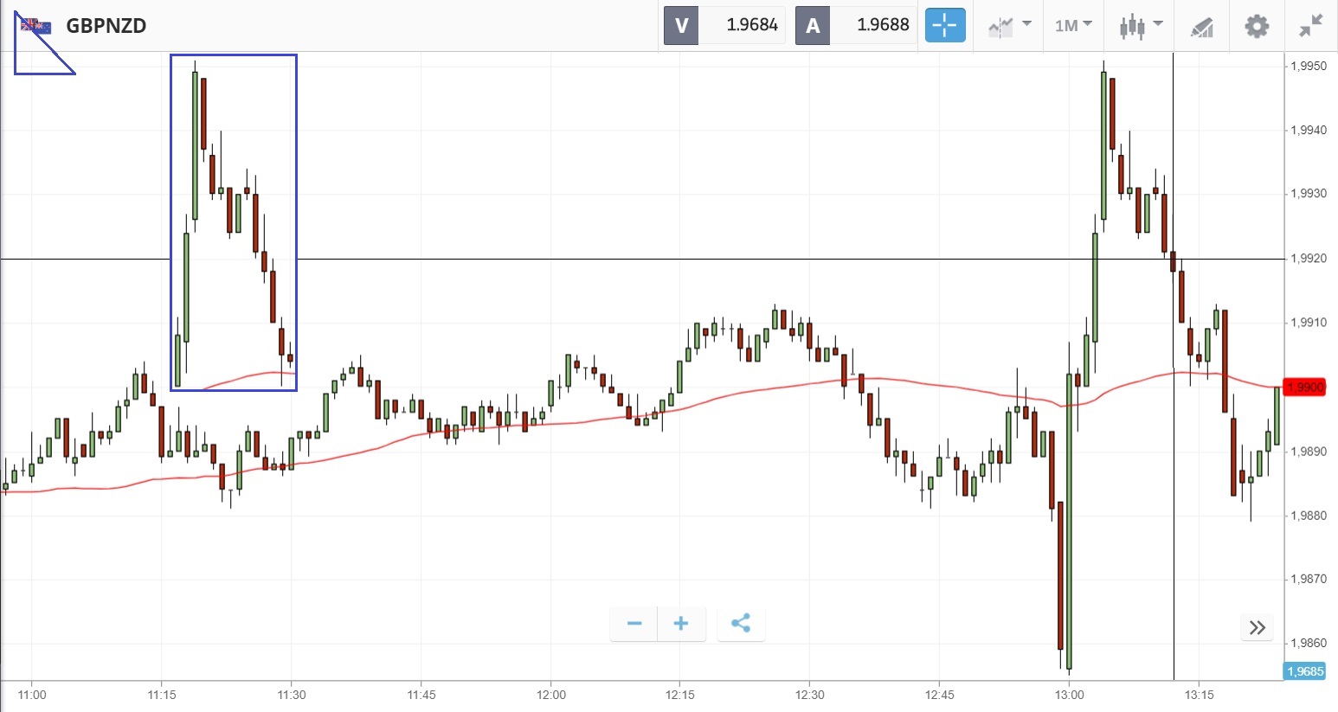1338x712 pixels.
Task: Collapse the chart from fullscreen
Action: click(x=1311, y=25)
